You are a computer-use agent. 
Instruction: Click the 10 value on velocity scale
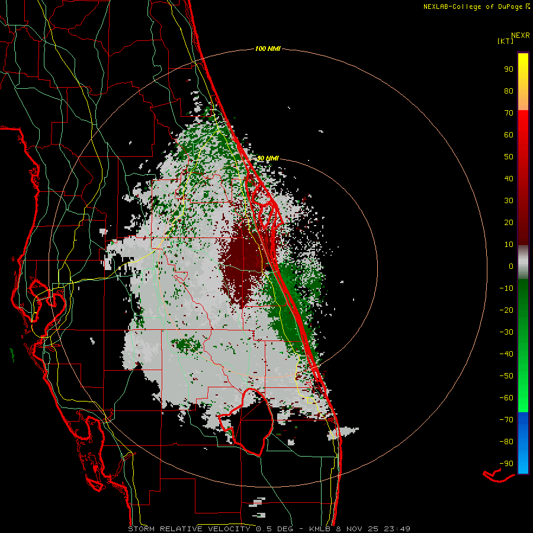coord(509,245)
